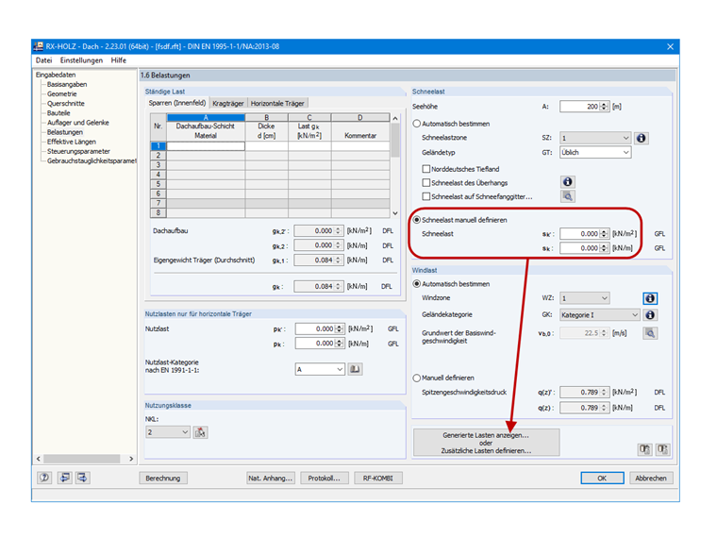The height and width of the screenshot is (538, 717).
Task: Click the OK button
Action: [x=602, y=479]
